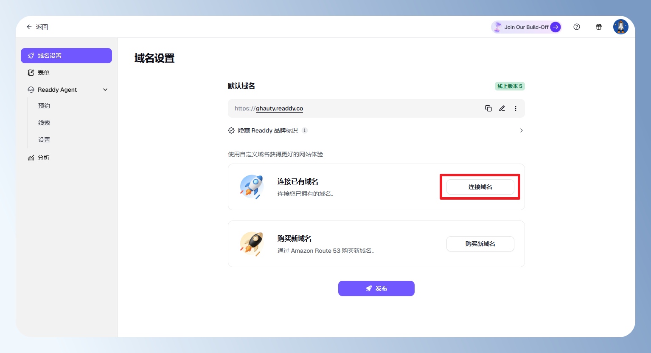
Task: Open 线索 under Readdy Agent
Action: point(44,123)
